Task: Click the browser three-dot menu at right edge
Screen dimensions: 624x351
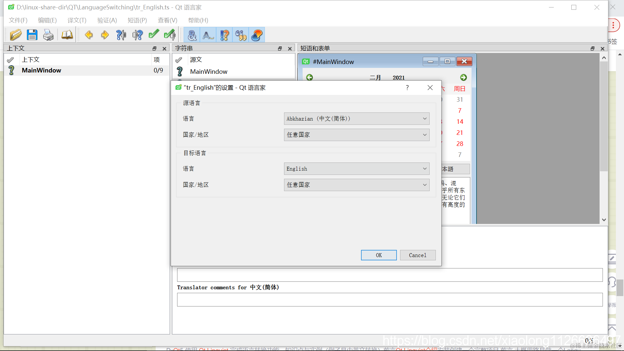Action: coord(613,26)
